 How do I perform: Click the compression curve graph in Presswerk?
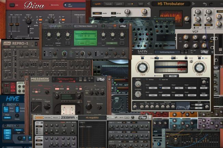pyautogui.click(x=36, y=108)
